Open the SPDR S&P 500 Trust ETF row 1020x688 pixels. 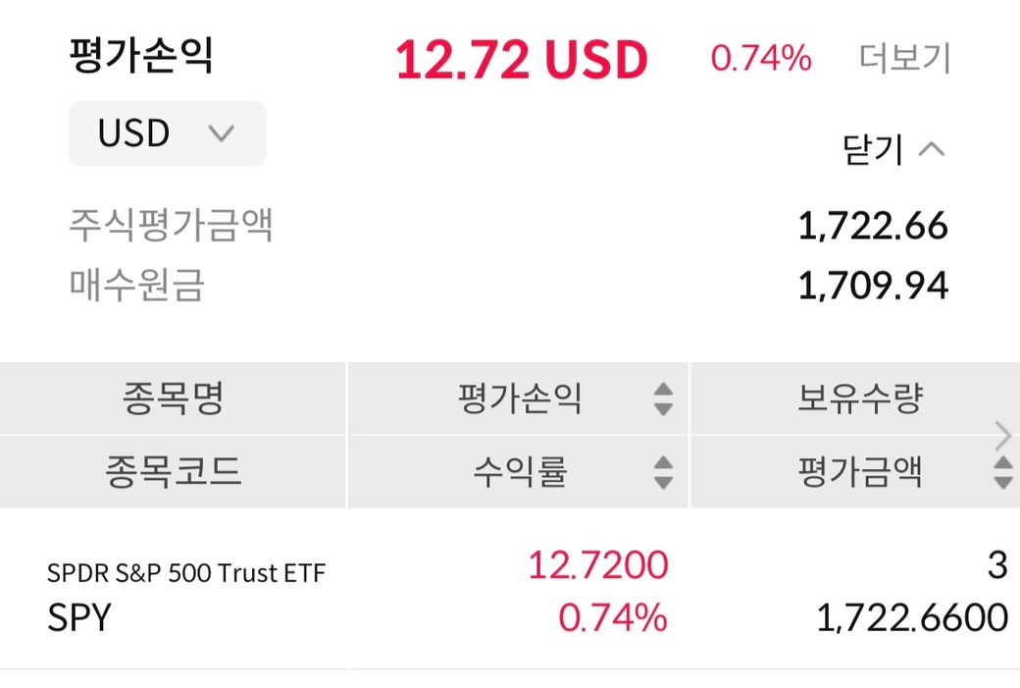tap(185, 573)
